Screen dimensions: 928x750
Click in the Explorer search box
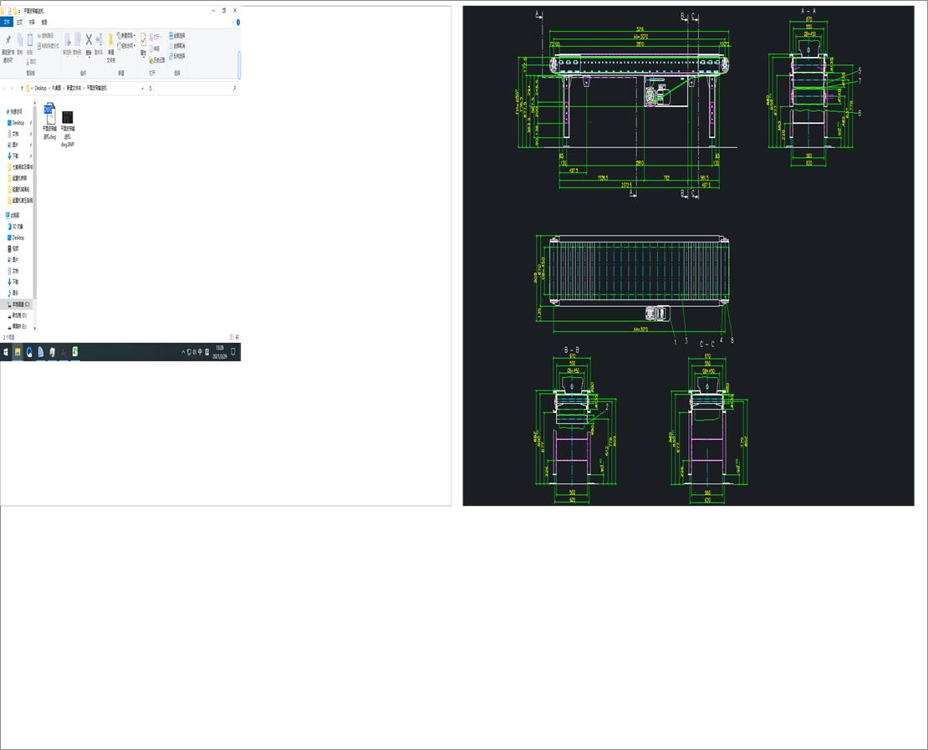click(x=197, y=88)
